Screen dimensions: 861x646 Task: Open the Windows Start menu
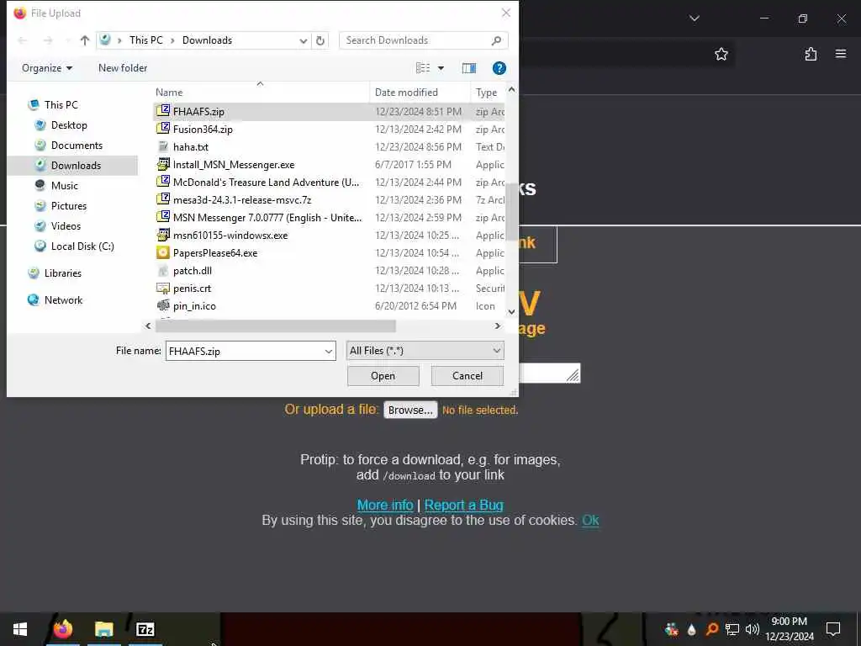20,629
